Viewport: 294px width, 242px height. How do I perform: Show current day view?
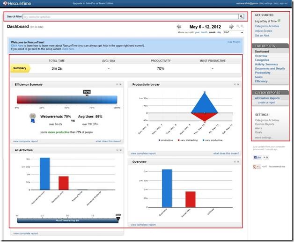tap(219, 32)
